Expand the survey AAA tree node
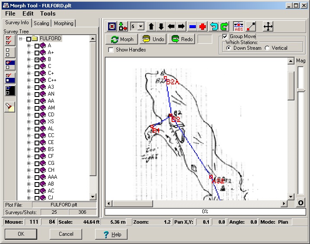 click(29, 177)
